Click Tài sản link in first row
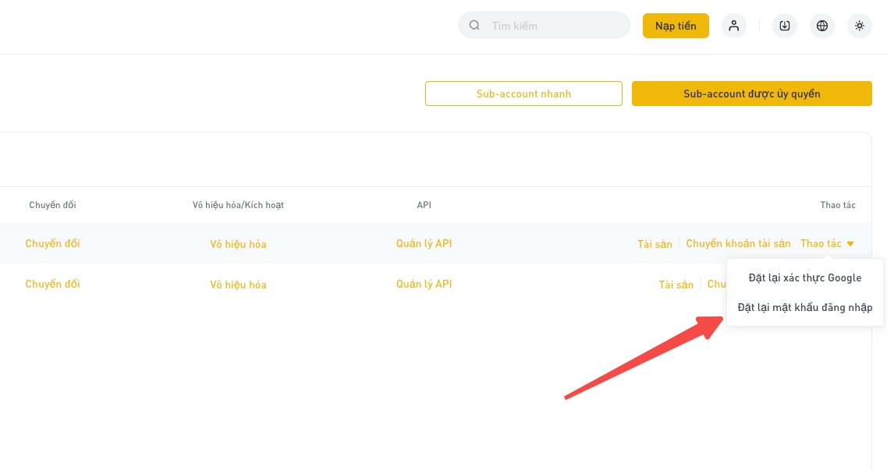 [x=655, y=244]
